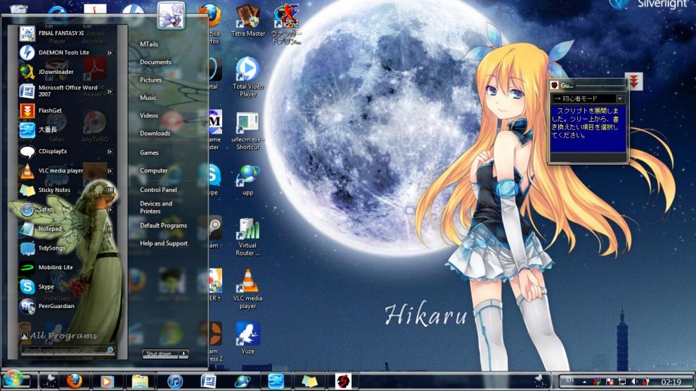Click the user account picture thumbnail

[171, 15]
